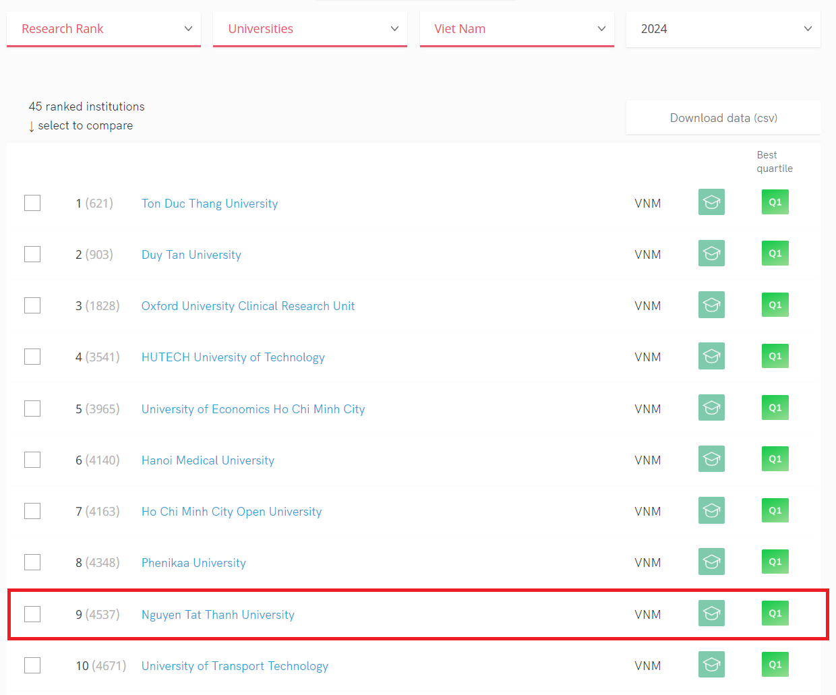
Task: Click Q1 badge for University of Transport Technology
Action: point(775,665)
